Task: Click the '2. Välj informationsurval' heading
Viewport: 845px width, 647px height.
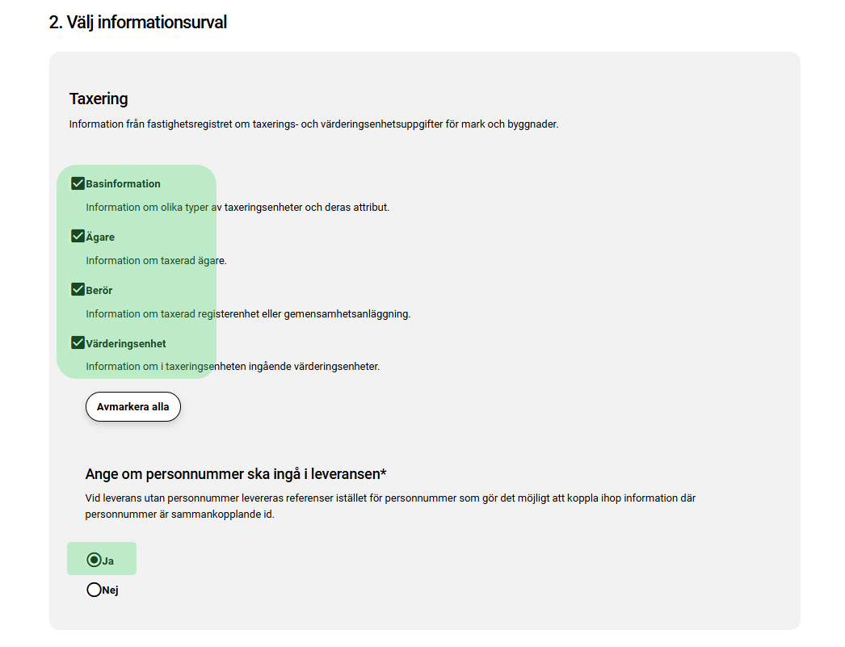Action: (x=138, y=23)
